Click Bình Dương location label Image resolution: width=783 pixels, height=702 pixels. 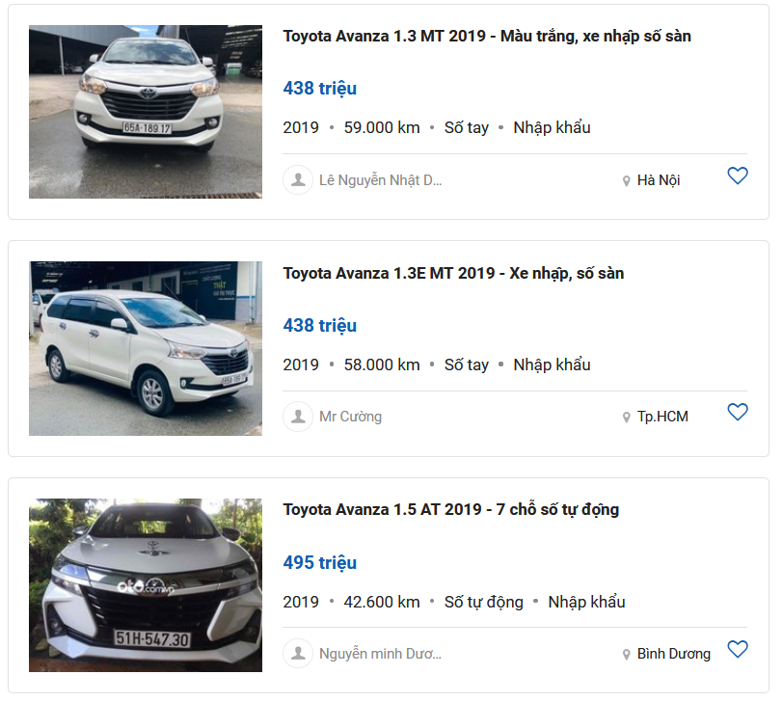(x=673, y=654)
